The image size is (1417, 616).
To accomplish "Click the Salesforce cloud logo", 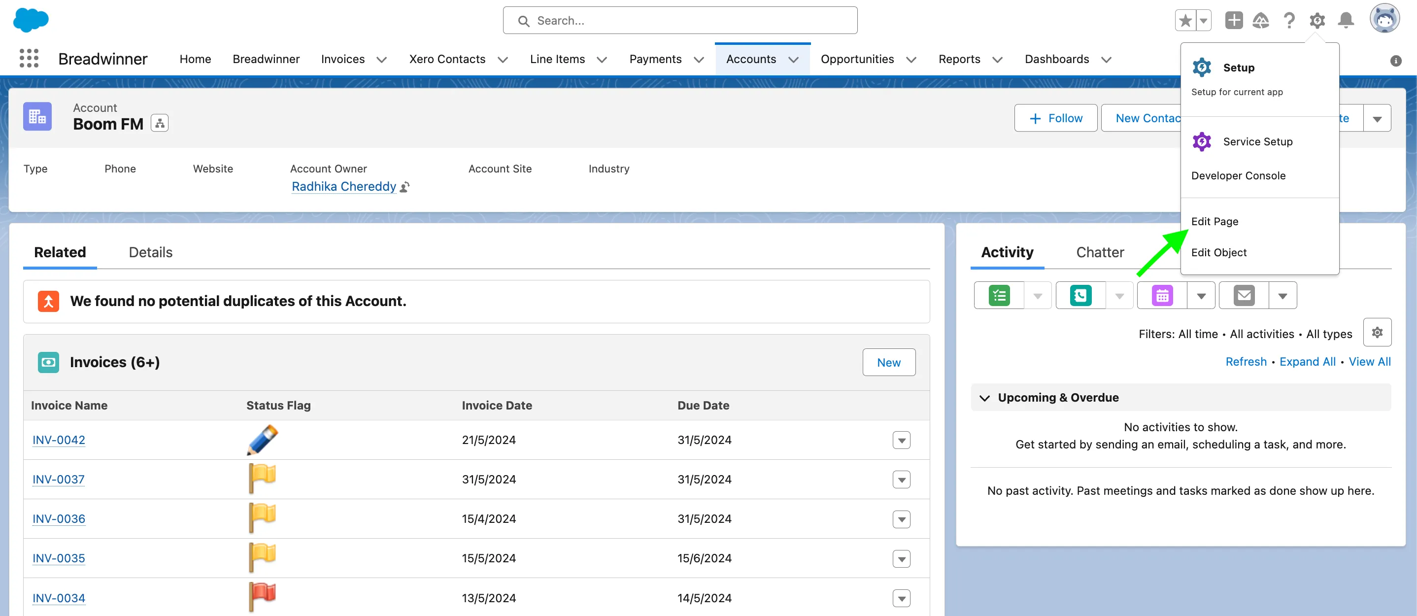I will coord(31,20).
